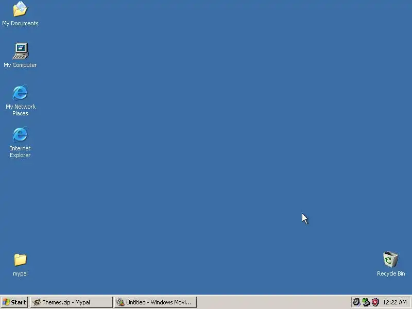
Task: Open the Start menu
Action: (x=14, y=302)
